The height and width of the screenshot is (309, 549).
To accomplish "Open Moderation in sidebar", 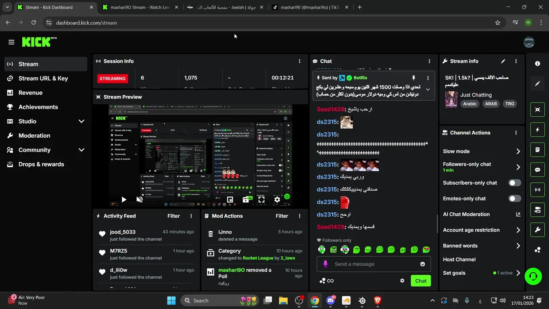I will click(x=45, y=136).
